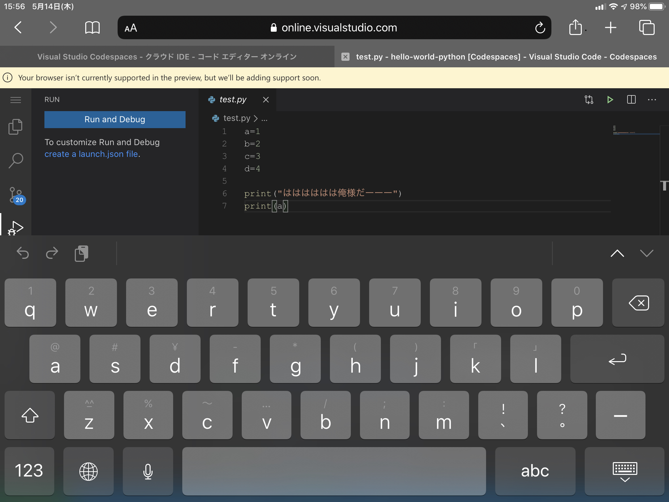Click the Open Changes compare icon
This screenshot has height=502, width=669.
click(x=589, y=100)
